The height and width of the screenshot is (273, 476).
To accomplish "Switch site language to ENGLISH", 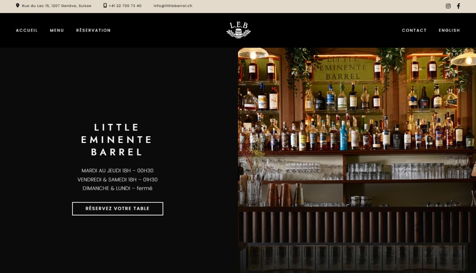I will pyautogui.click(x=449, y=30).
